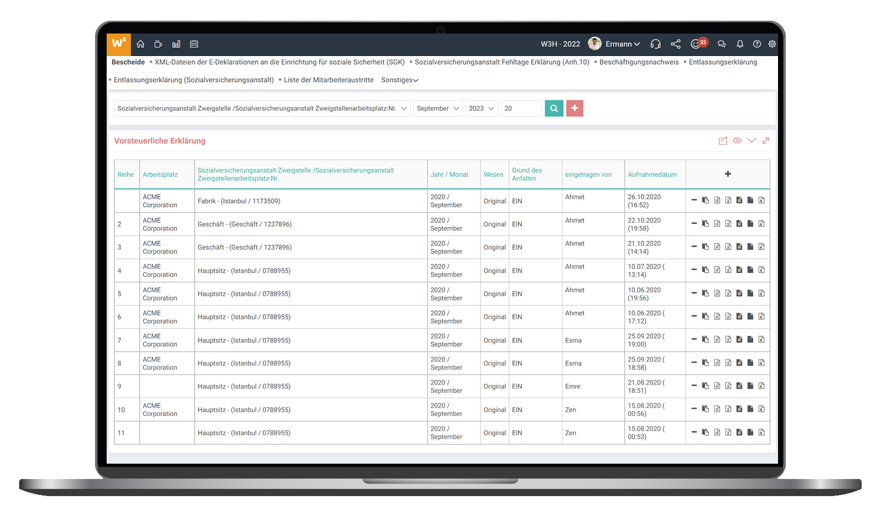Click the plus icon in table header
Screen dimensions: 877x512
728,174
